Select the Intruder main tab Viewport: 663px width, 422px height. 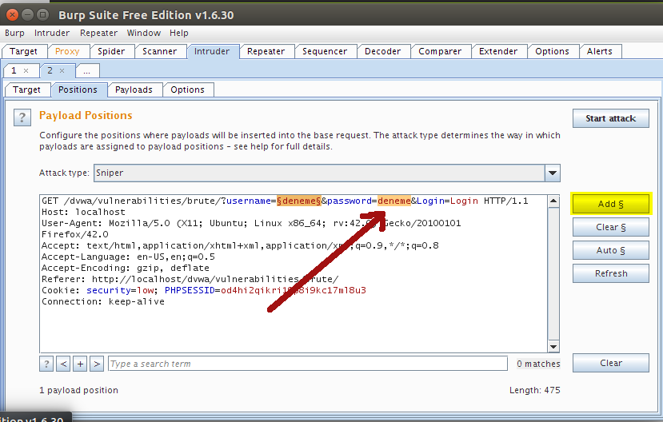tap(212, 51)
